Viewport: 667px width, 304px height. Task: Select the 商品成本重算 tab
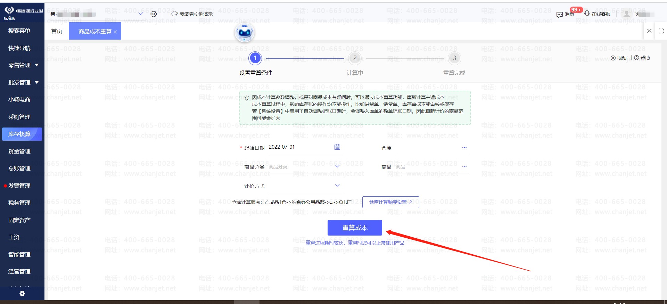tap(95, 31)
